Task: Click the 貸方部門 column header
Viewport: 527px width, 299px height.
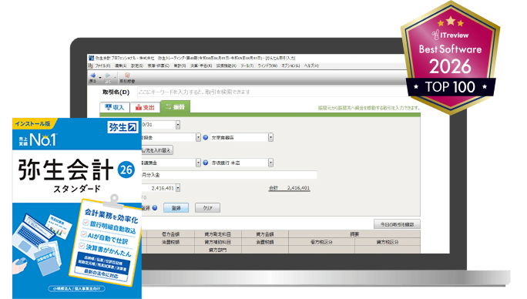Action: pyautogui.click(x=218, y=250)
